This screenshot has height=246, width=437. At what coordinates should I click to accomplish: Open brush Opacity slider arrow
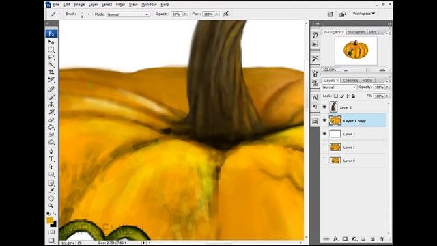185,14
